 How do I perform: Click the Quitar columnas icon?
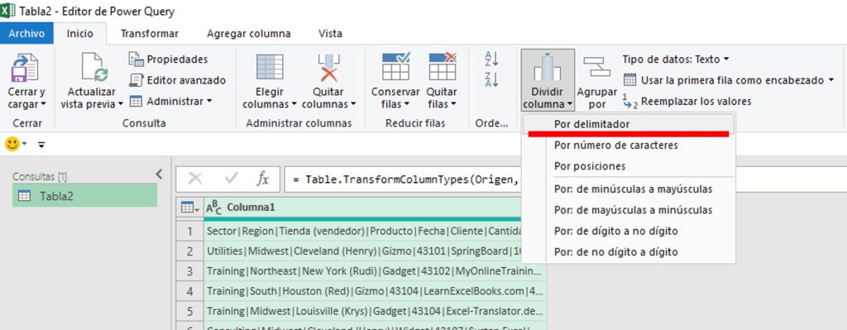[x=328, y=68]
